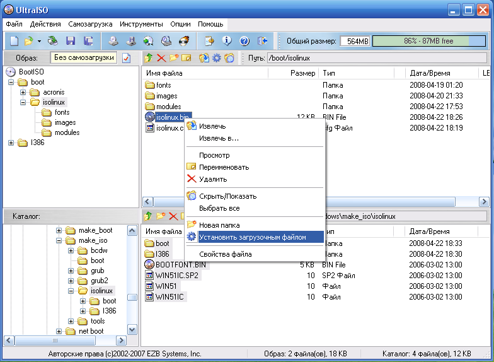Open the dropdown arrow beside Open icon
Screen dimensions: 494x362
(39, 41)
